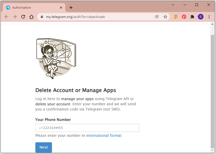Close the Authorization tab

(61, 8)
